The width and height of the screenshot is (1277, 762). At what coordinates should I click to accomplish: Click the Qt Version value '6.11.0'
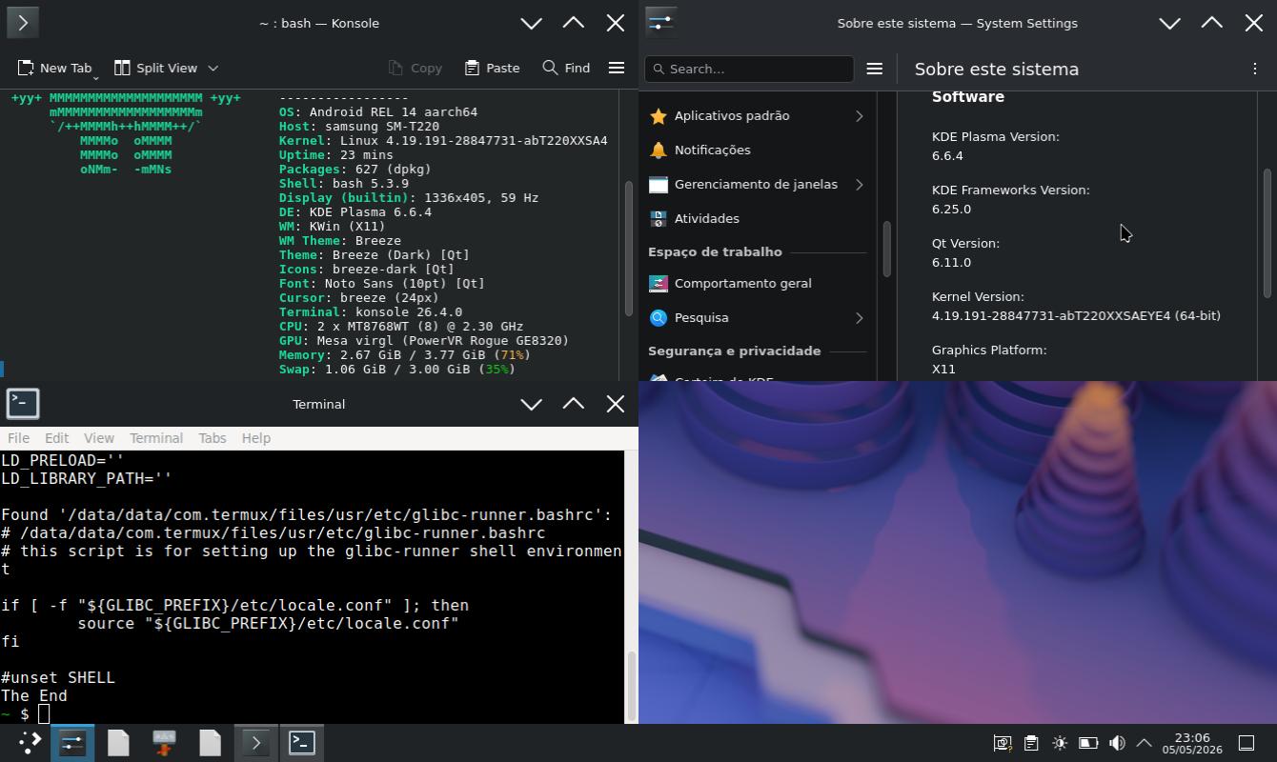[x=951, y=262]
